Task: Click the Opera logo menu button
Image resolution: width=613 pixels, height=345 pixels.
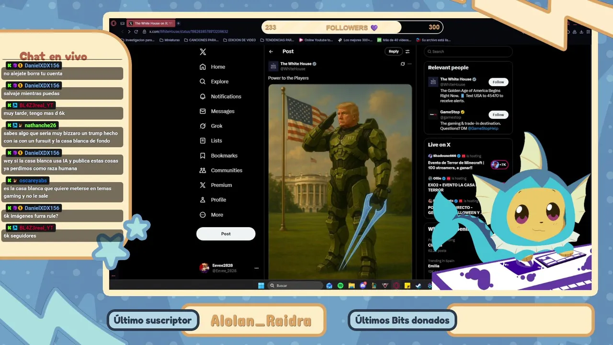Action: pos(114,23)
